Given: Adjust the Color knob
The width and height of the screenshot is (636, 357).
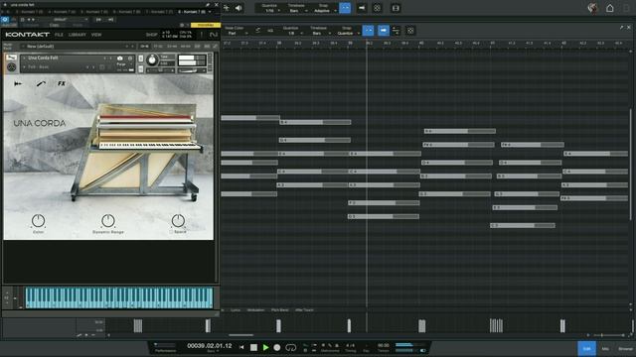Looking at the screenshot, I should point(38,221).
